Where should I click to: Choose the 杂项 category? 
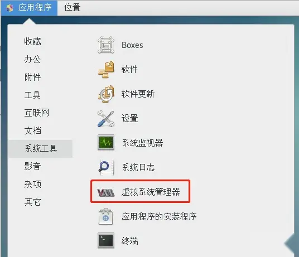click(x=32, y=184)
